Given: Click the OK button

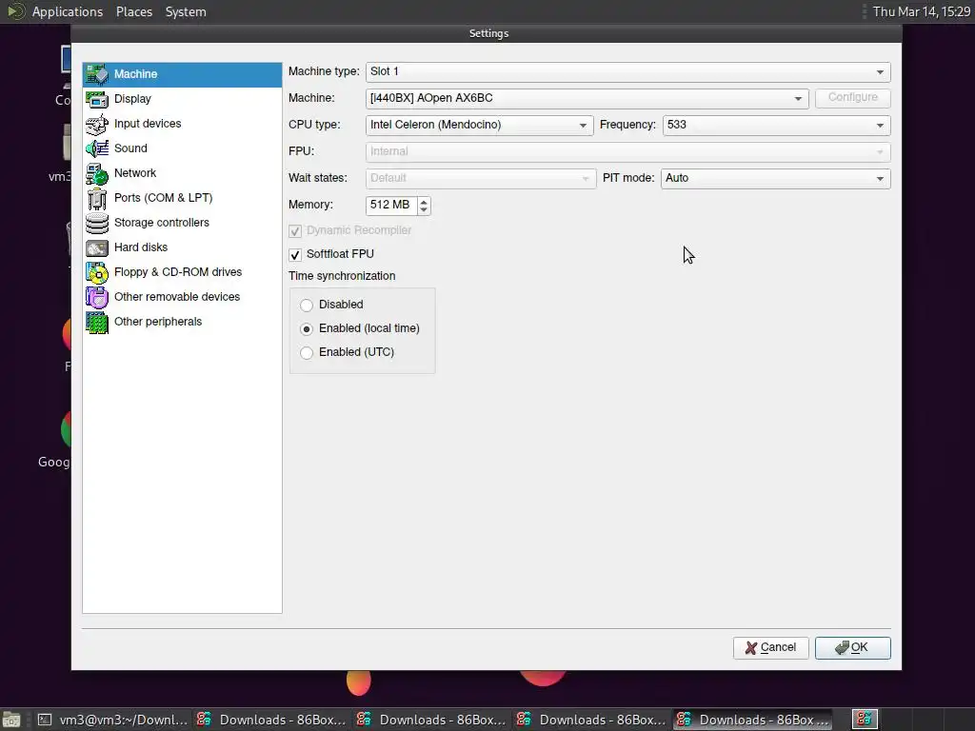Looking at the screenshot, I should (852, 647).
